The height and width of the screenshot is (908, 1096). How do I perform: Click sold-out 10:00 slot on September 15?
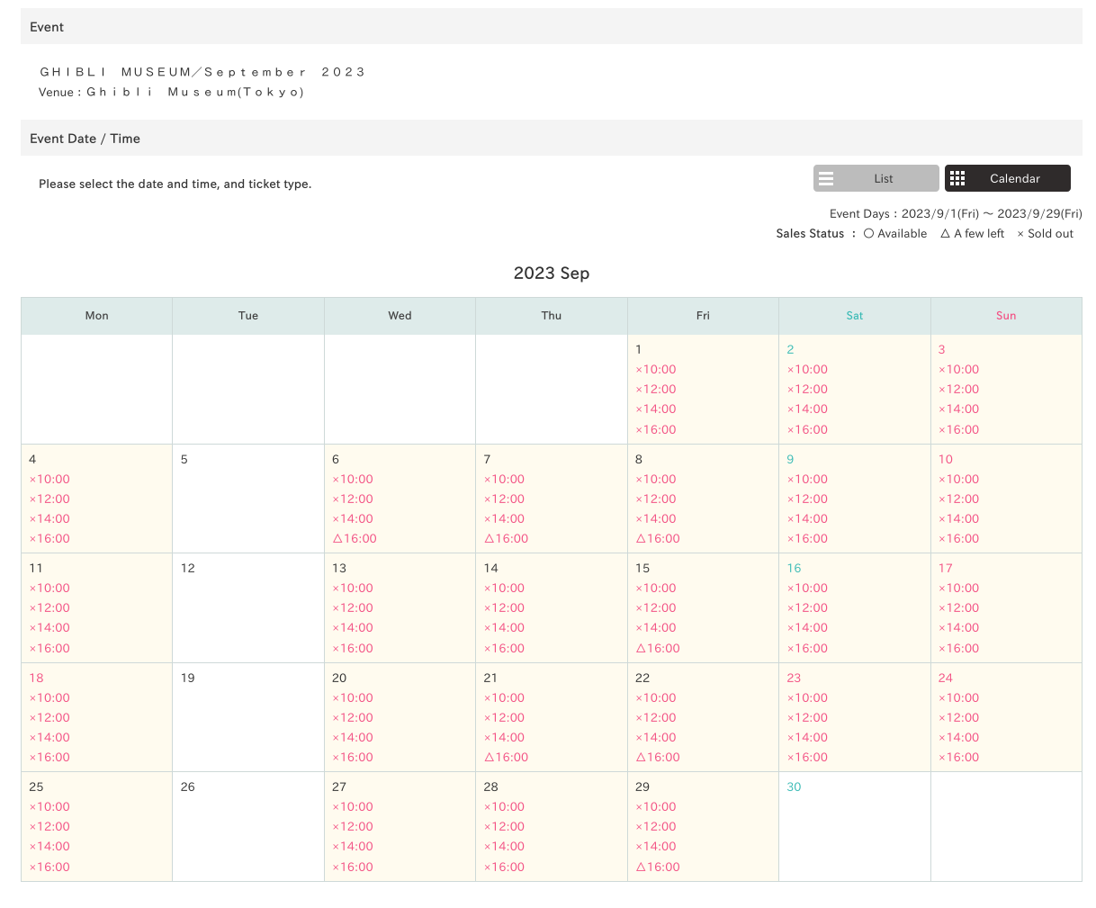click(x=656, y=588)
